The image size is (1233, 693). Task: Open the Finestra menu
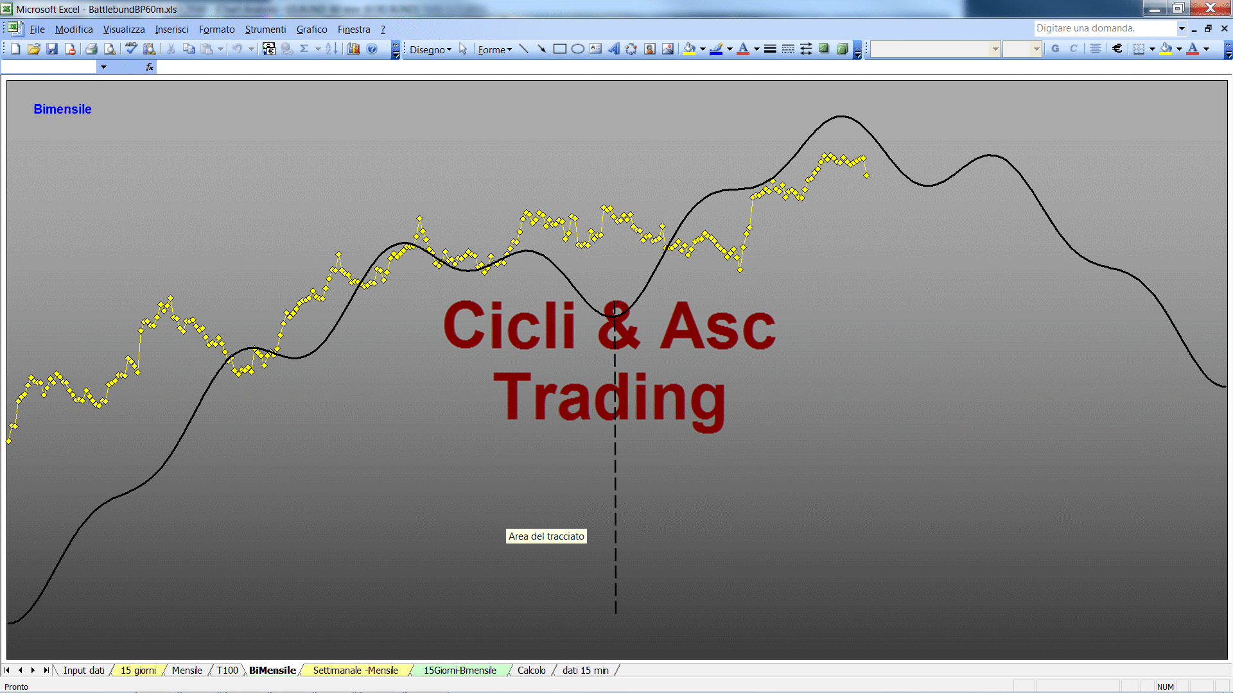pos(354,30)
